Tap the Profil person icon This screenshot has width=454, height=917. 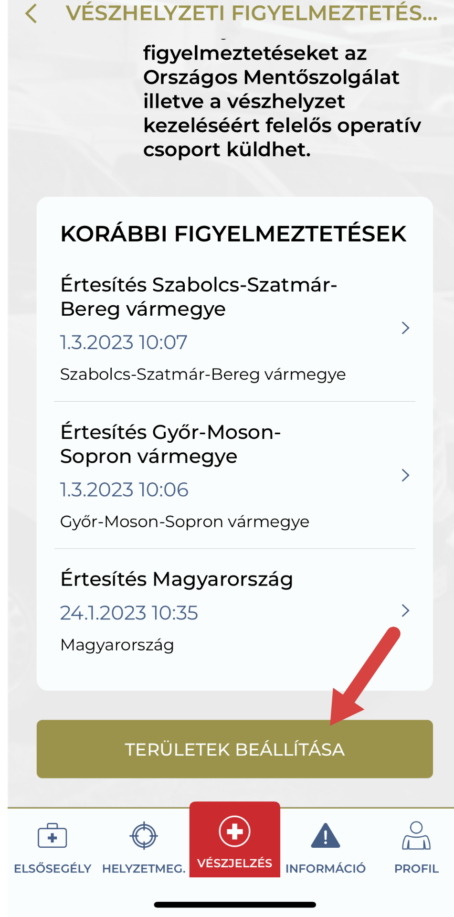(x=416, y=836)
